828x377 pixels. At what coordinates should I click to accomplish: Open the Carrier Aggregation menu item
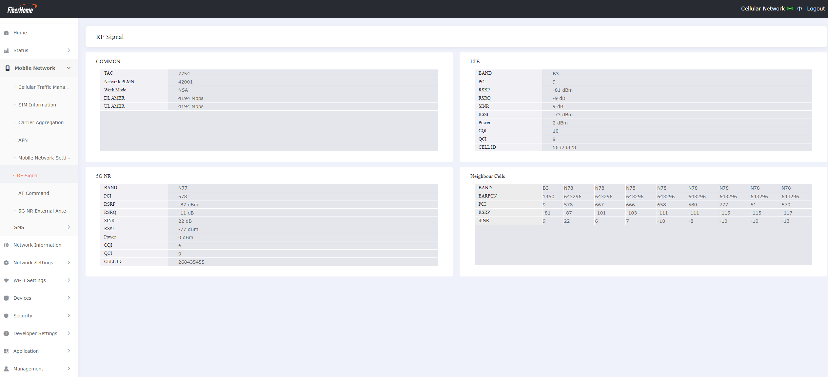[41, 123]
